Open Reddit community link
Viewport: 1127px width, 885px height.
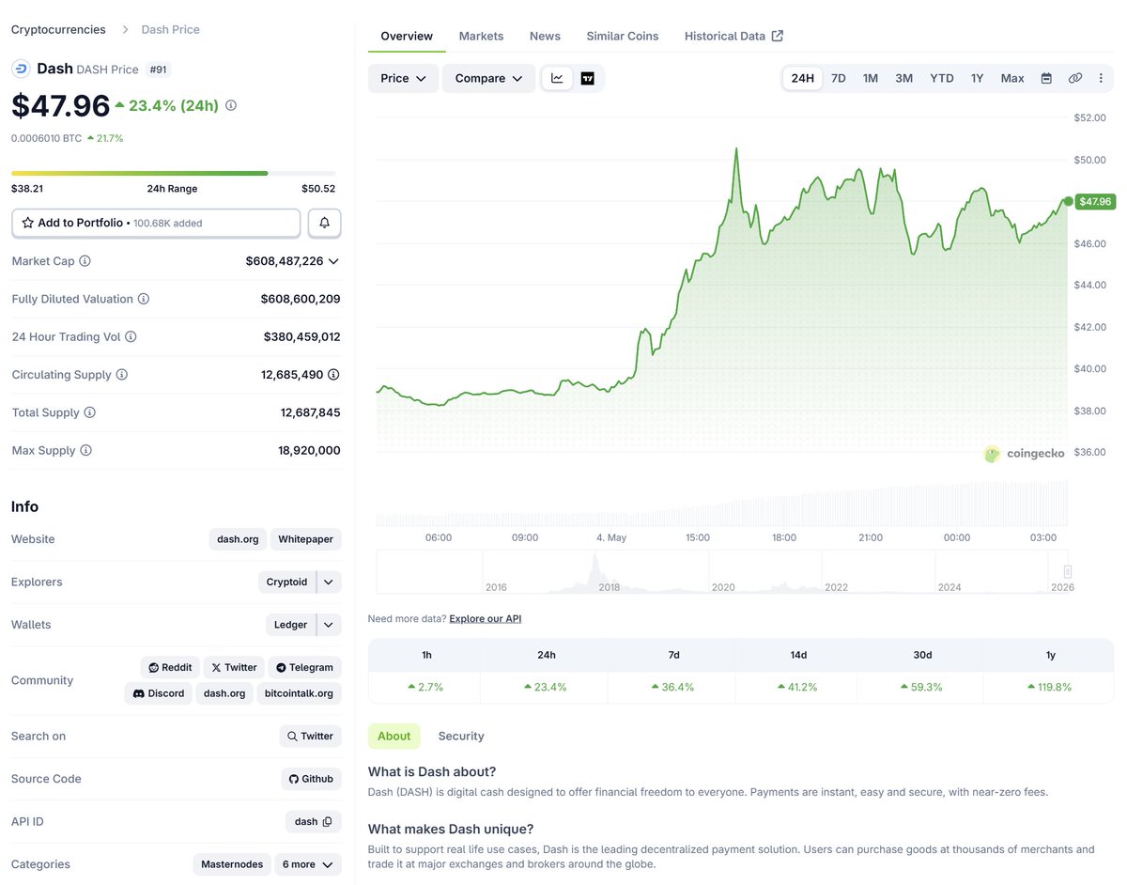(170, 668)
